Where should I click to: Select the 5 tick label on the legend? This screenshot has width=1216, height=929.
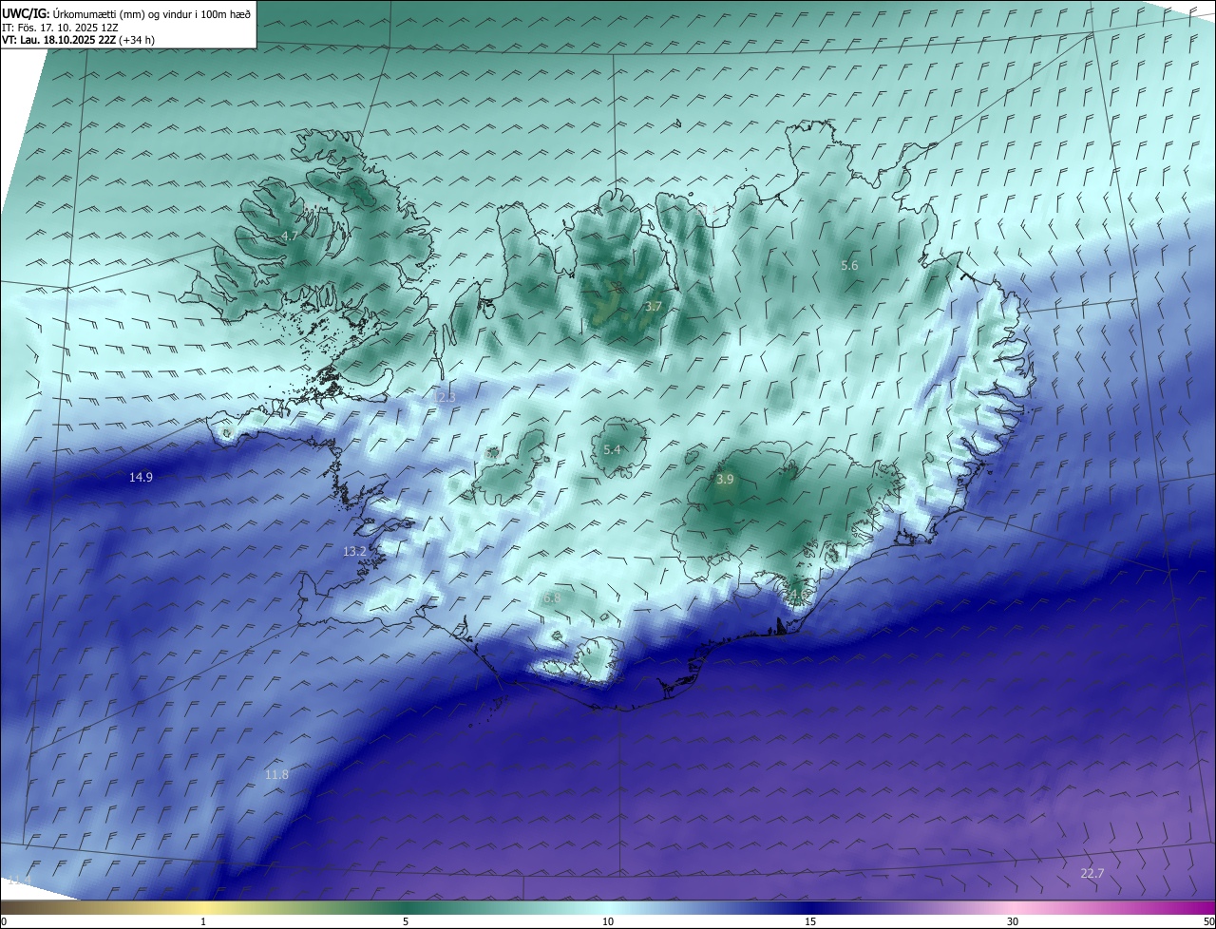(406, 921)
